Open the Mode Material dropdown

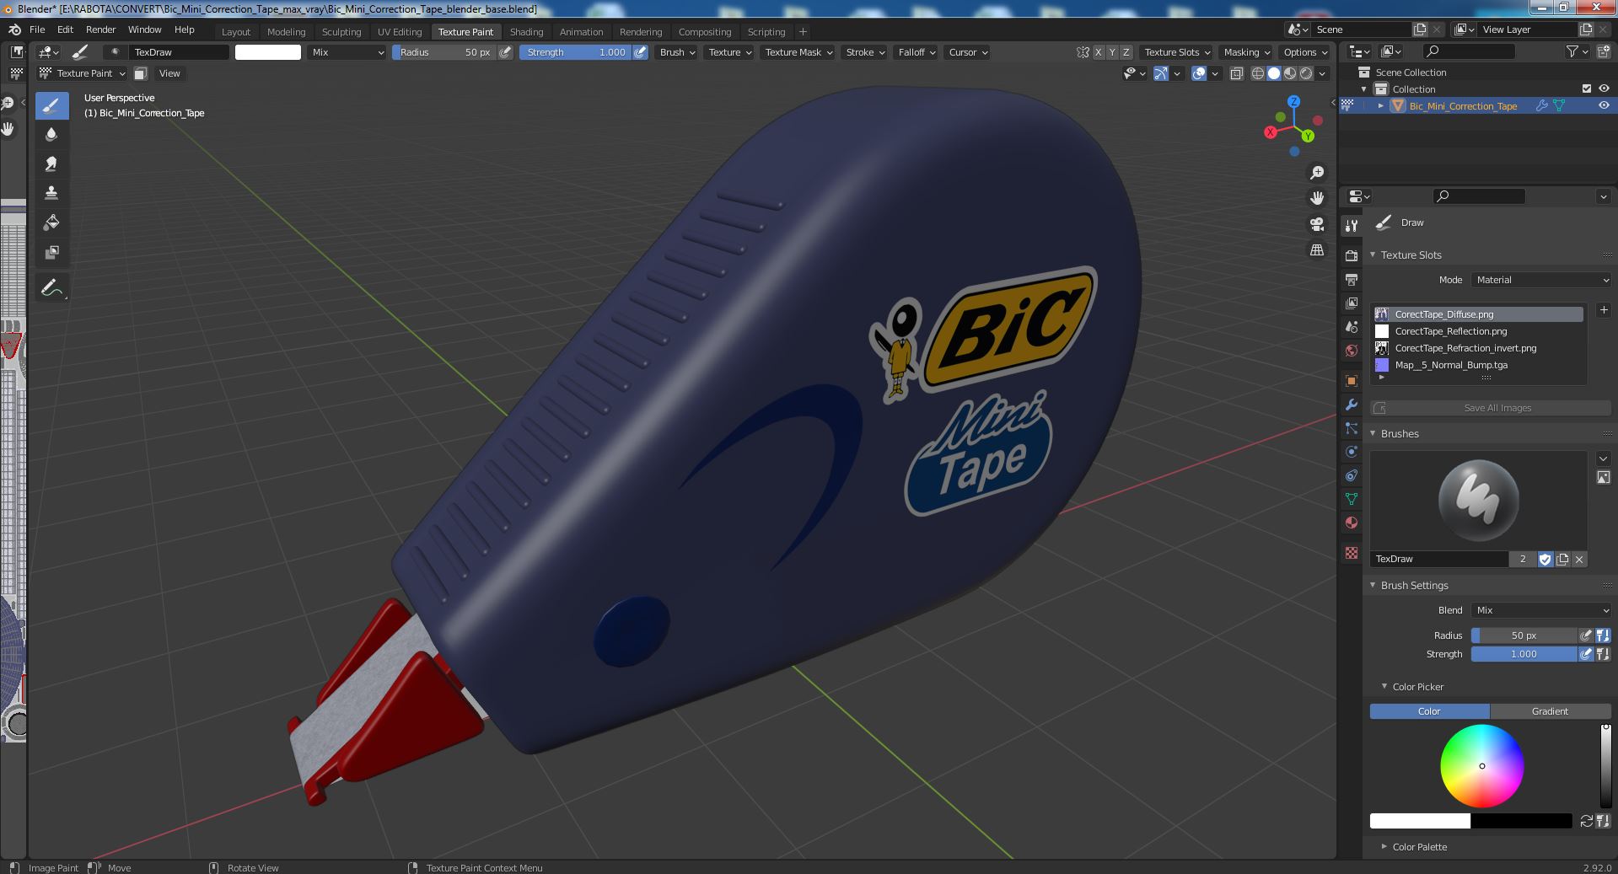[1541, 280]
